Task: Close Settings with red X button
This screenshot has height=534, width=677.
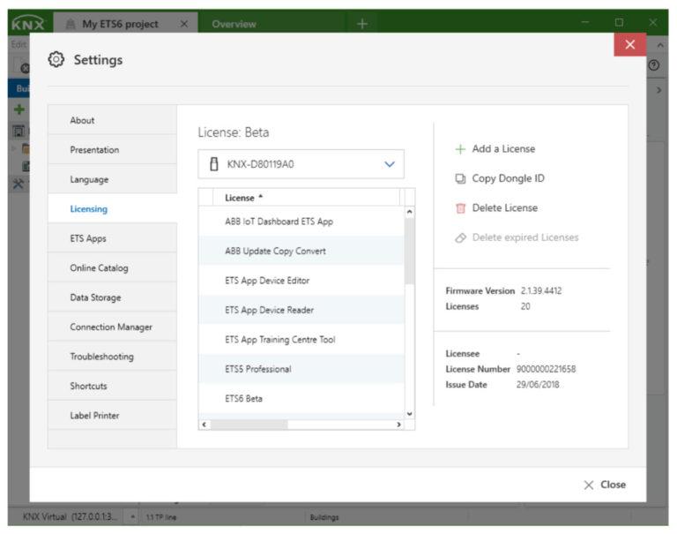Action: click(x=630, y=44)
